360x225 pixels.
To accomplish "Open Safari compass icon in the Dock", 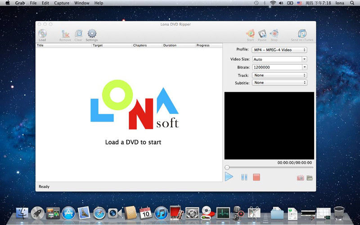I will tap(99, 213).
